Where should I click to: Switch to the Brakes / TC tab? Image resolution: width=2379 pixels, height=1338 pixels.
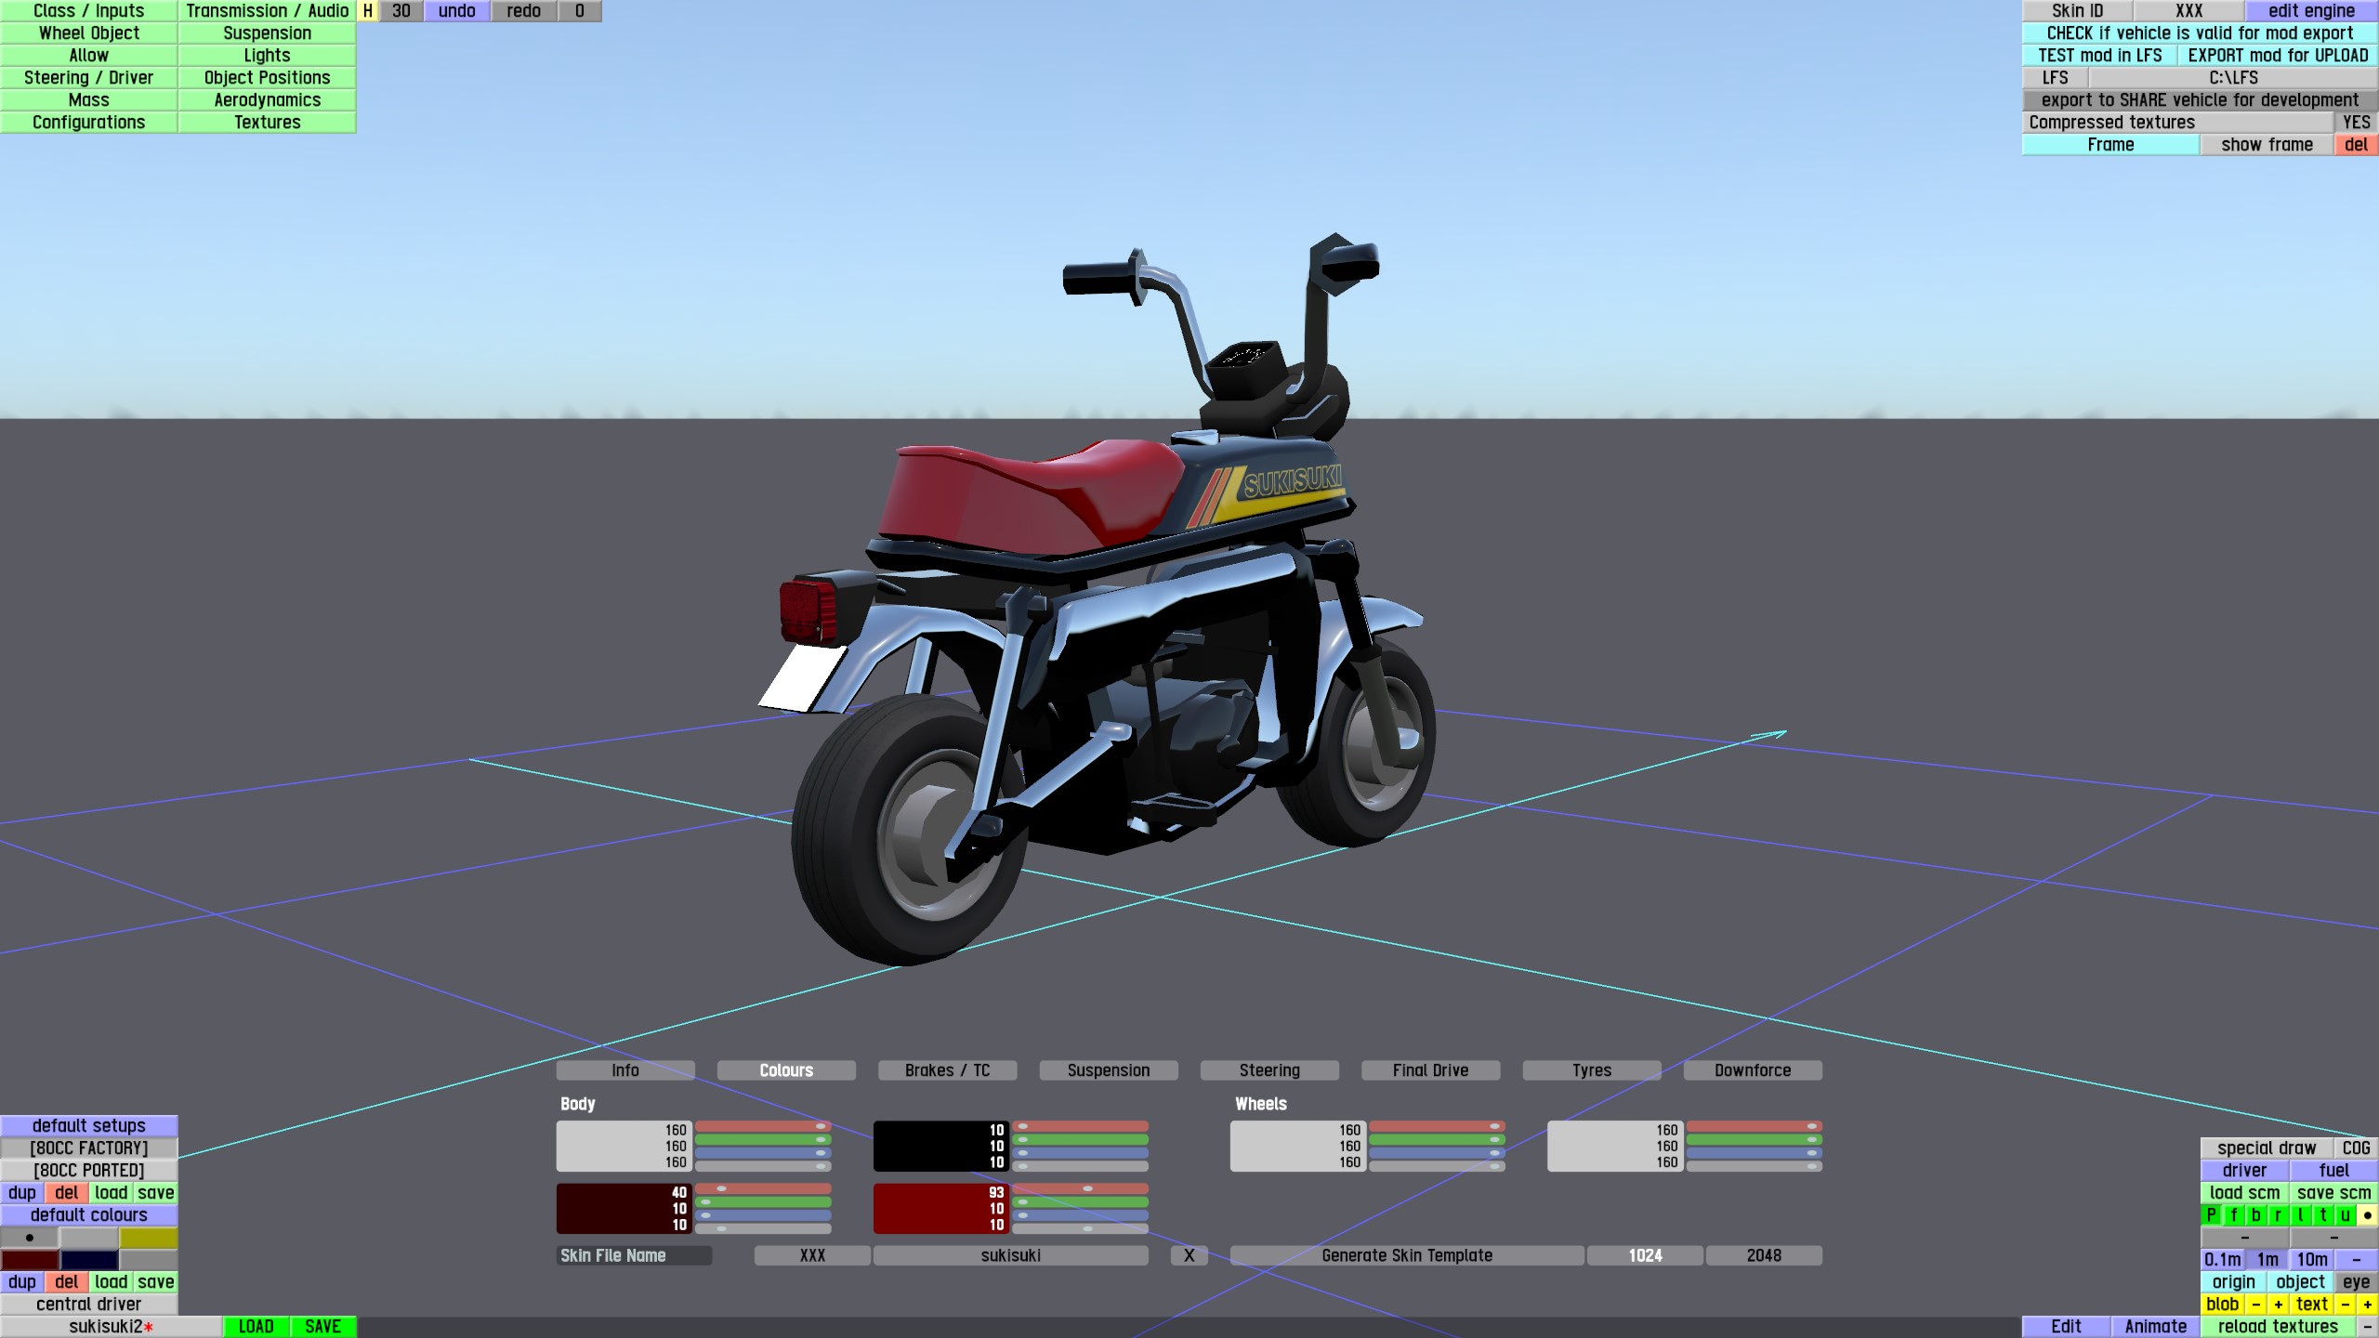[947, 1070]
